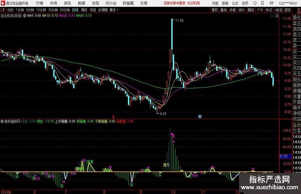Open the 选项 menu
This screenshot has height=194, width=301.
tap(245, 3)
